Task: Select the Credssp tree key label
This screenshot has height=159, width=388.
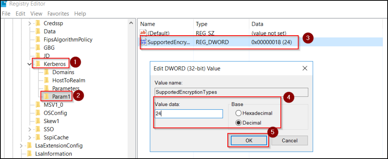Action: coord(53,23)
